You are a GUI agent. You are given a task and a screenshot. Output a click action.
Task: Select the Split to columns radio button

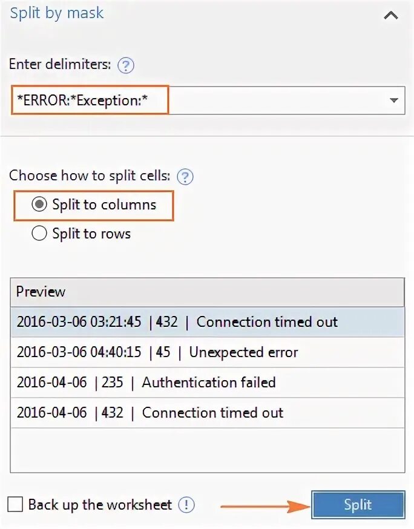point(39,205)
